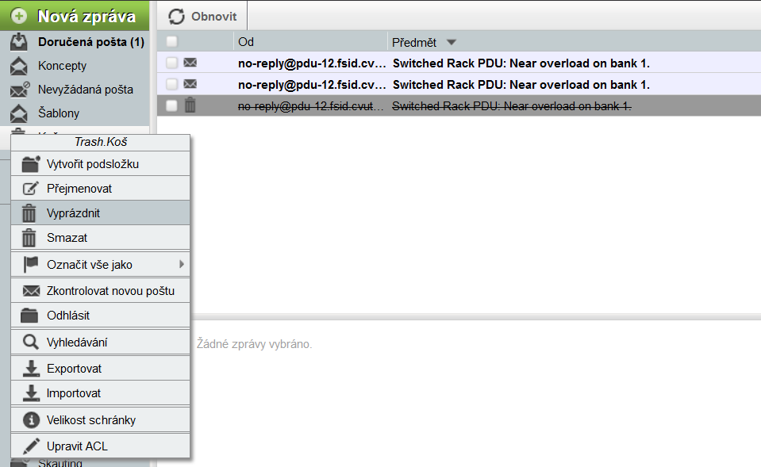Open the second unread Near overload subject

tap(521, 84)
